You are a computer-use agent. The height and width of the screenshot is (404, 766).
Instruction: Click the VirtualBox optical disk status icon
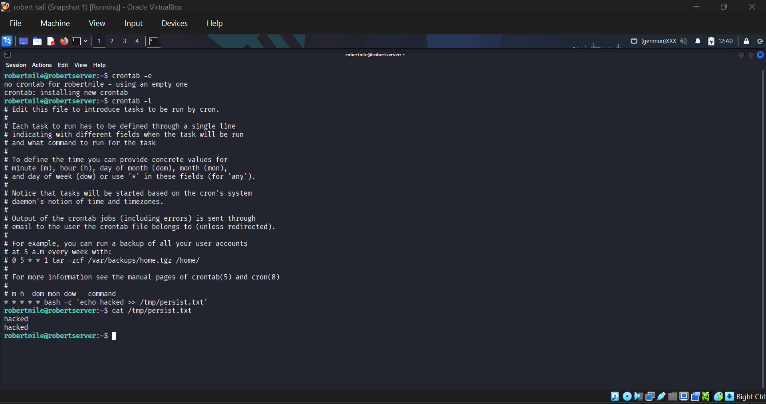627,396
